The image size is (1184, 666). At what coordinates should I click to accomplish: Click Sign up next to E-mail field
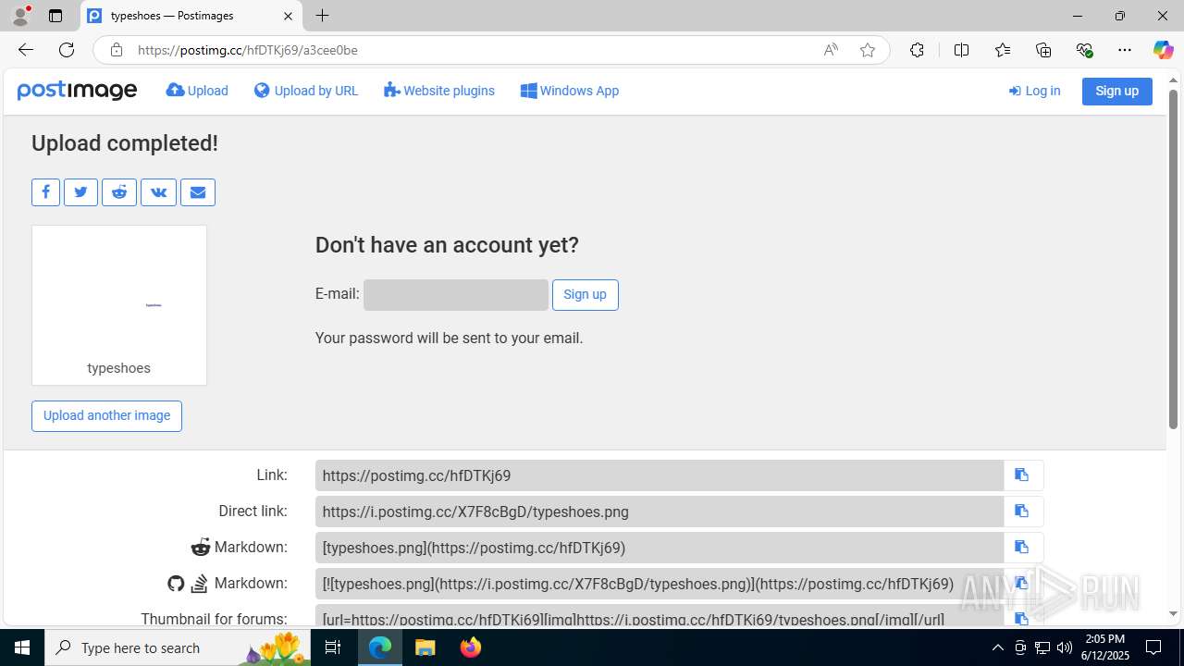pos(586,295)
